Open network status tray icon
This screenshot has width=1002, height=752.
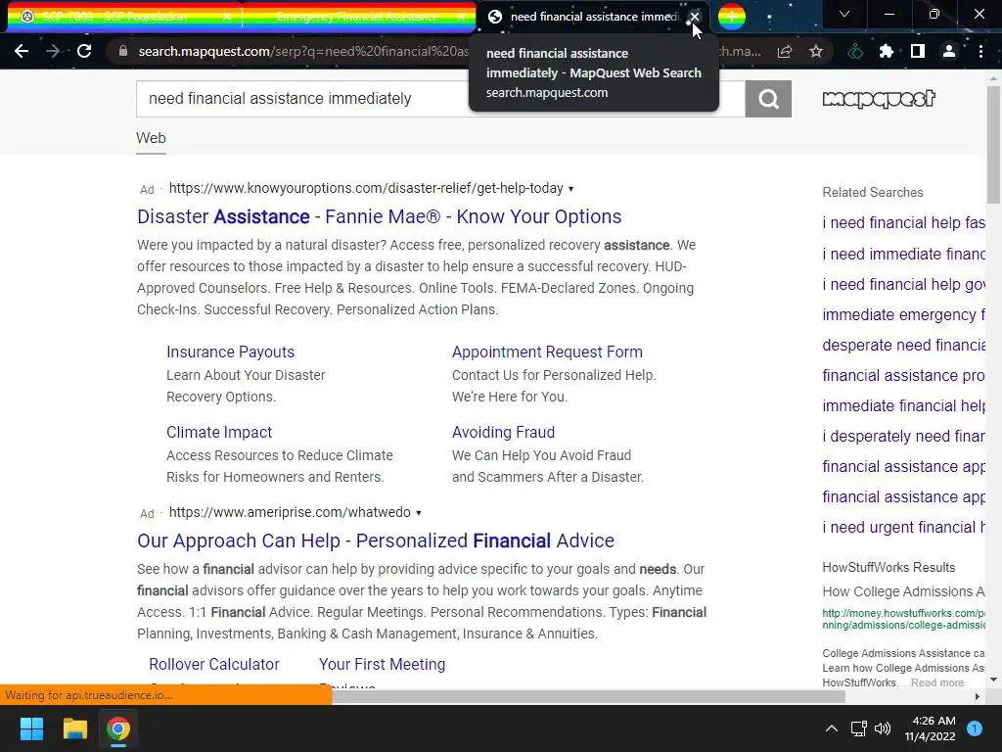click(x=859, y=728)
